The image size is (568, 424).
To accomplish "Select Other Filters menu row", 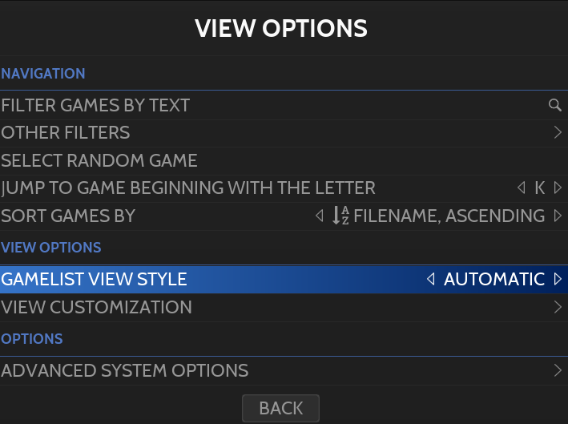I will (x=66, y=132).
